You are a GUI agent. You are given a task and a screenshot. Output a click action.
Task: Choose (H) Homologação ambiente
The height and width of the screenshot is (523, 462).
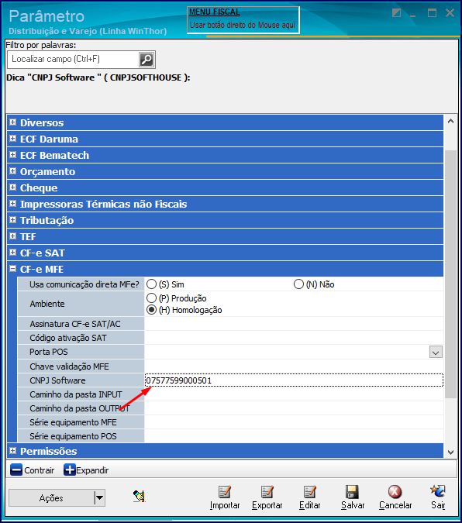pyautogui.click(x=151, y=310)
